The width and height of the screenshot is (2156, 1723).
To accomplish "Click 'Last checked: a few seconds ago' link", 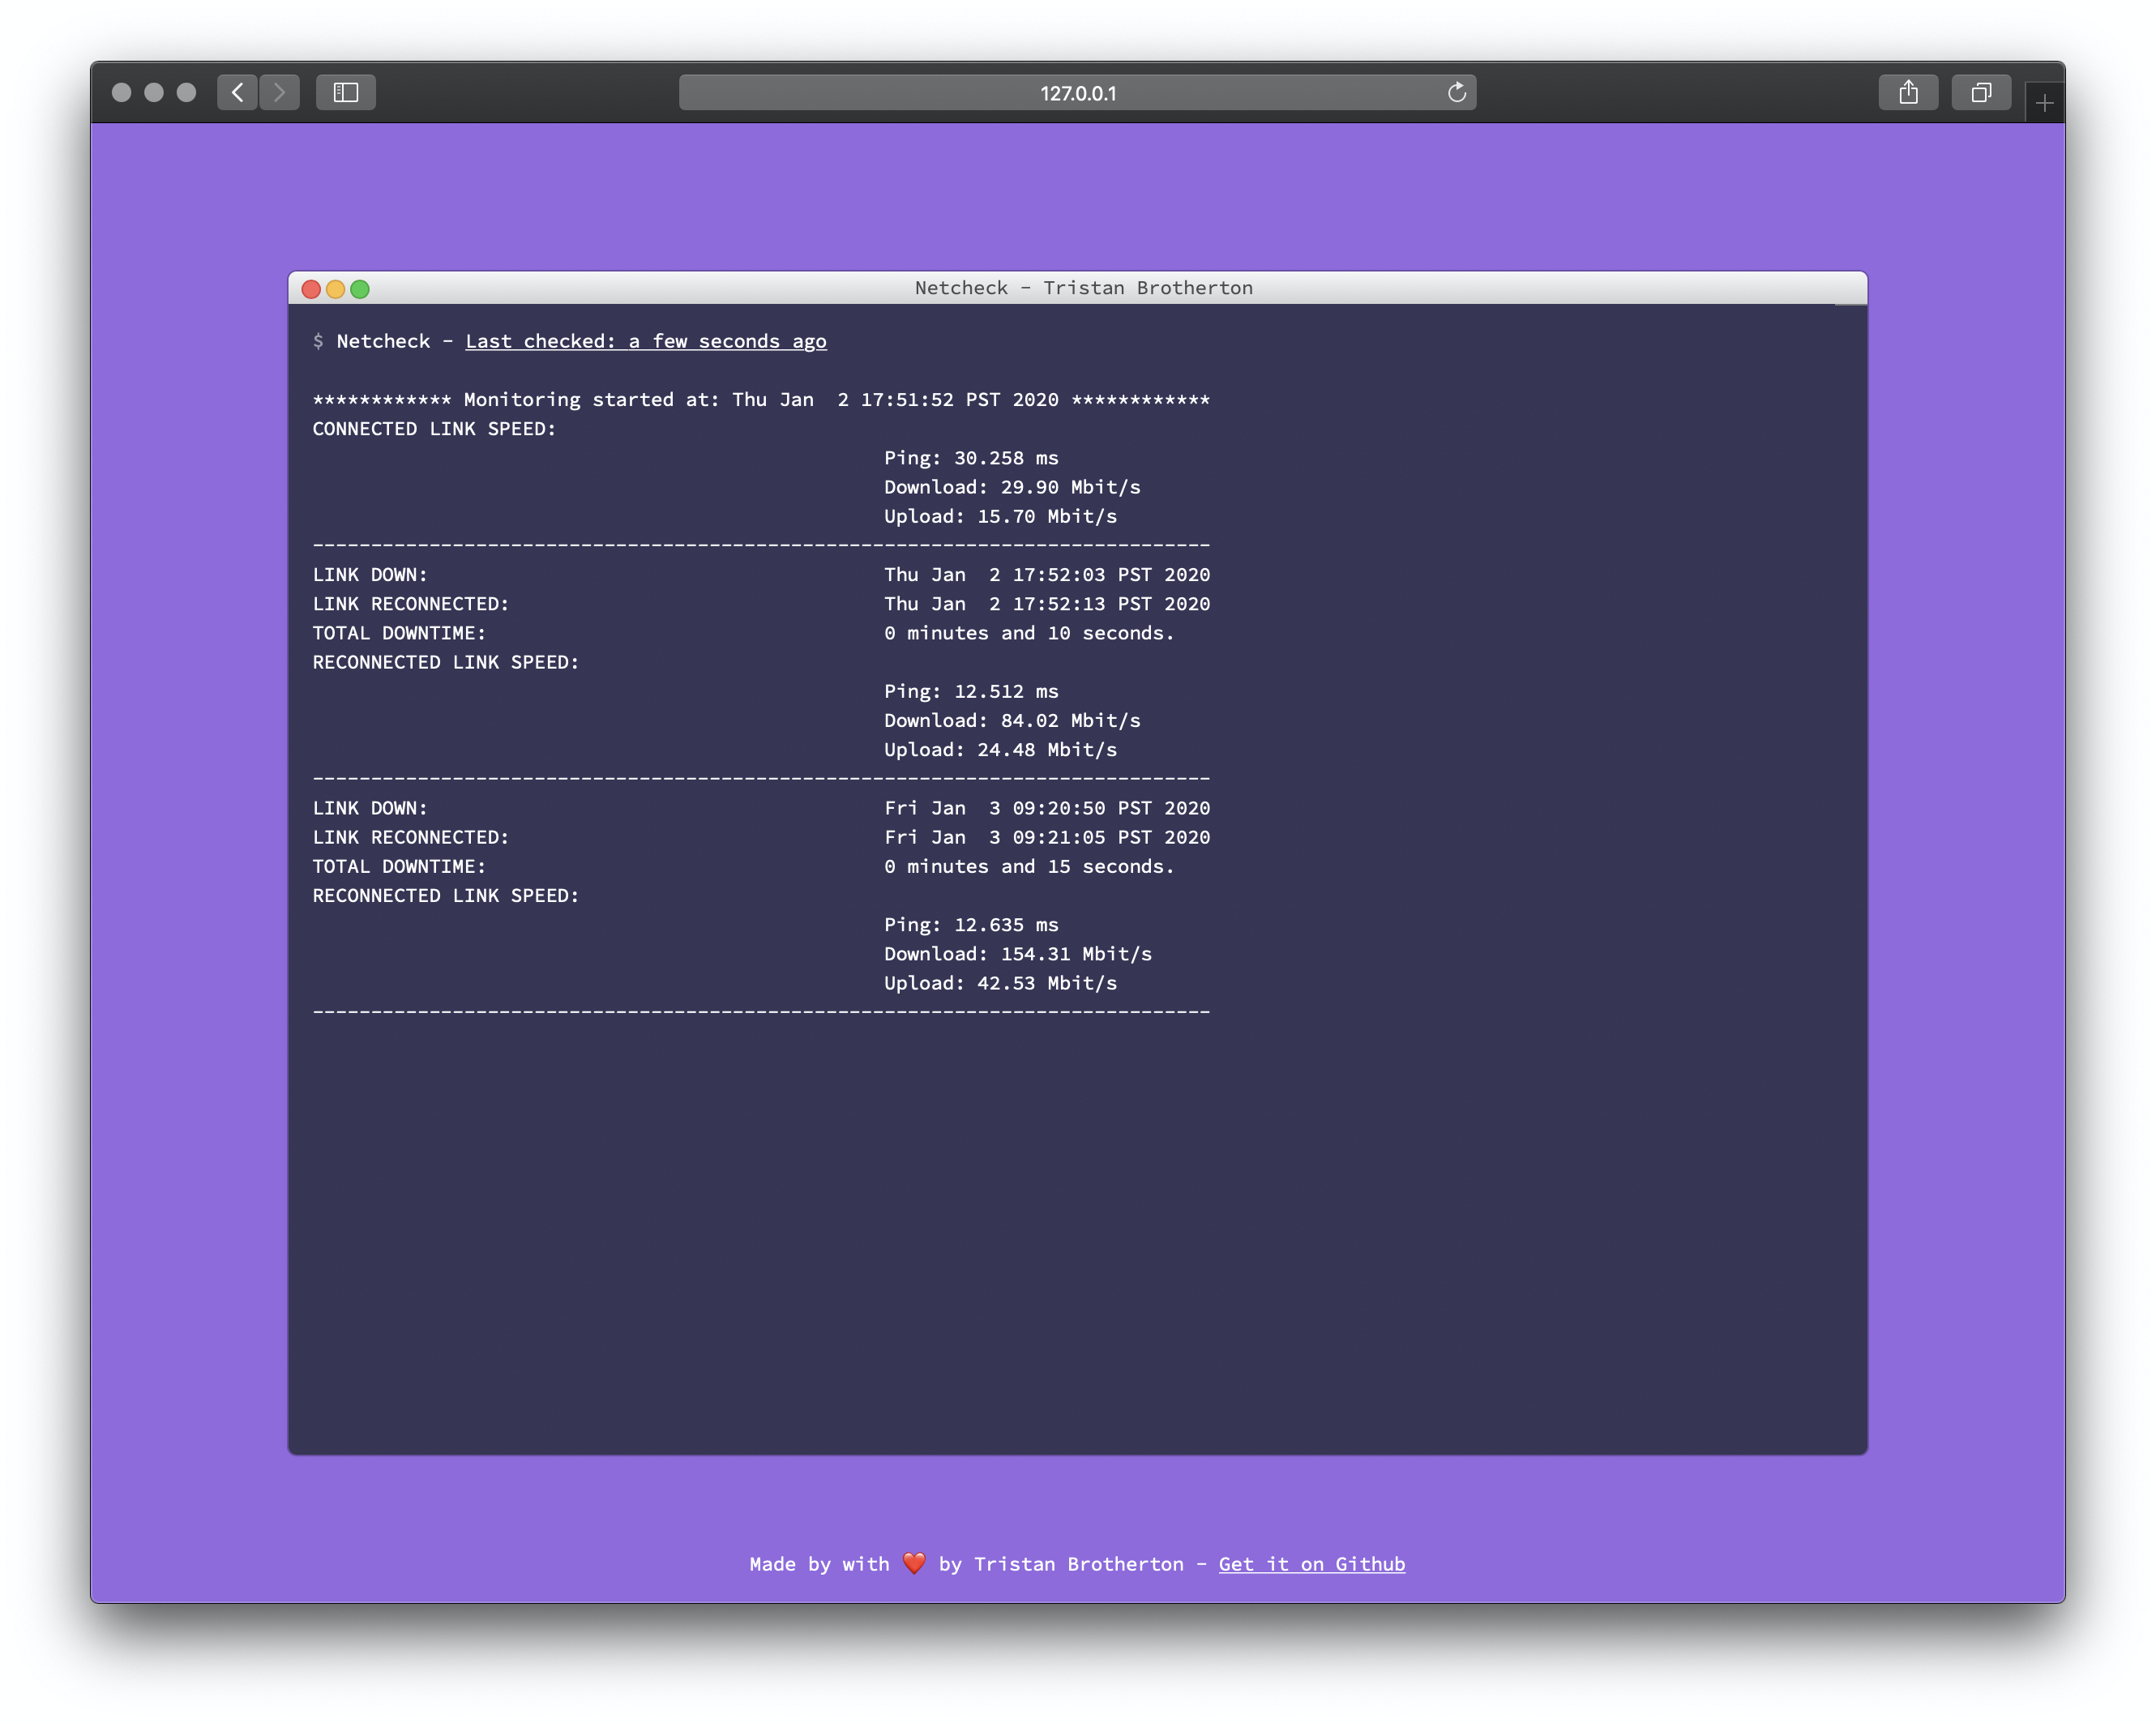I will (646, 341).
